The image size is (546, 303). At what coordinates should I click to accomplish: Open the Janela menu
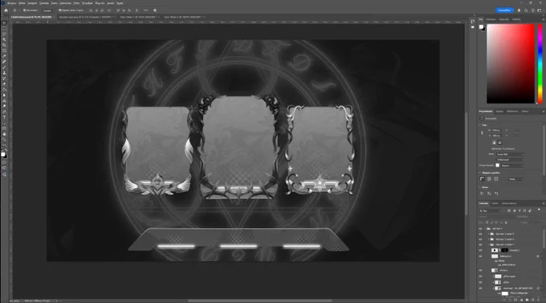click(x=110, y=3)
